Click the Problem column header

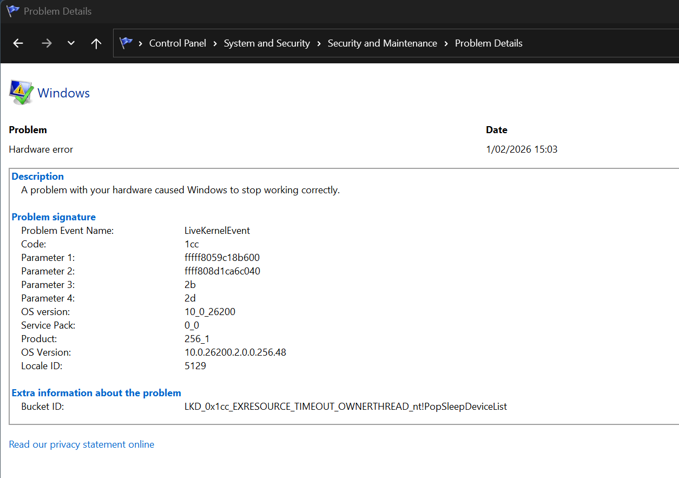tap(28, 130)
